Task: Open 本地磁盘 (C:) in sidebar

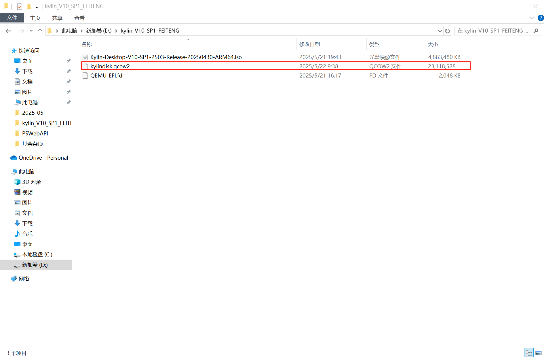Action: tap(37, 254)
